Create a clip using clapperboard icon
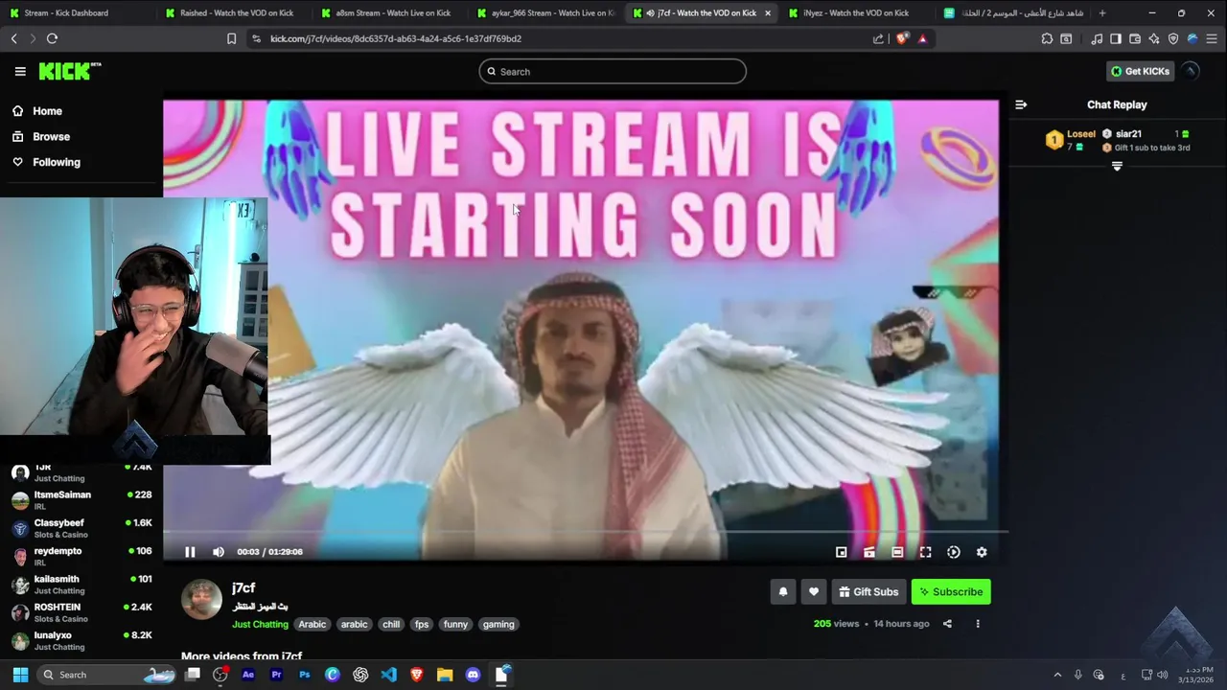The width and height of the screenshot is (1227, 690). (869, 552)
